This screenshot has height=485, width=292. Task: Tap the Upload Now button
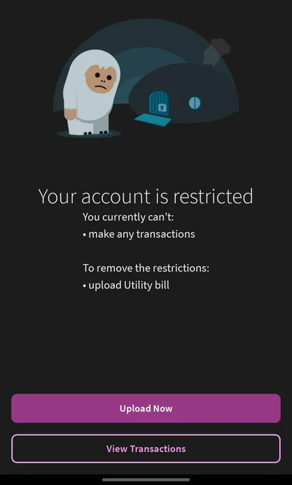(146, 408)
